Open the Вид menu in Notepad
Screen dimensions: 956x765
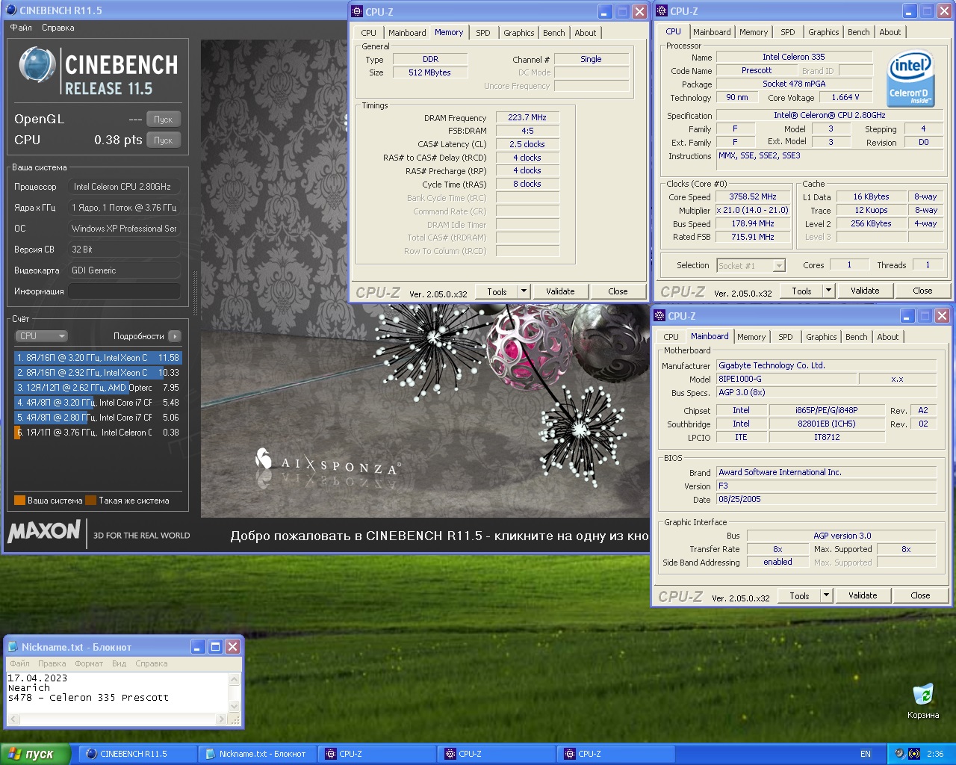119,663
